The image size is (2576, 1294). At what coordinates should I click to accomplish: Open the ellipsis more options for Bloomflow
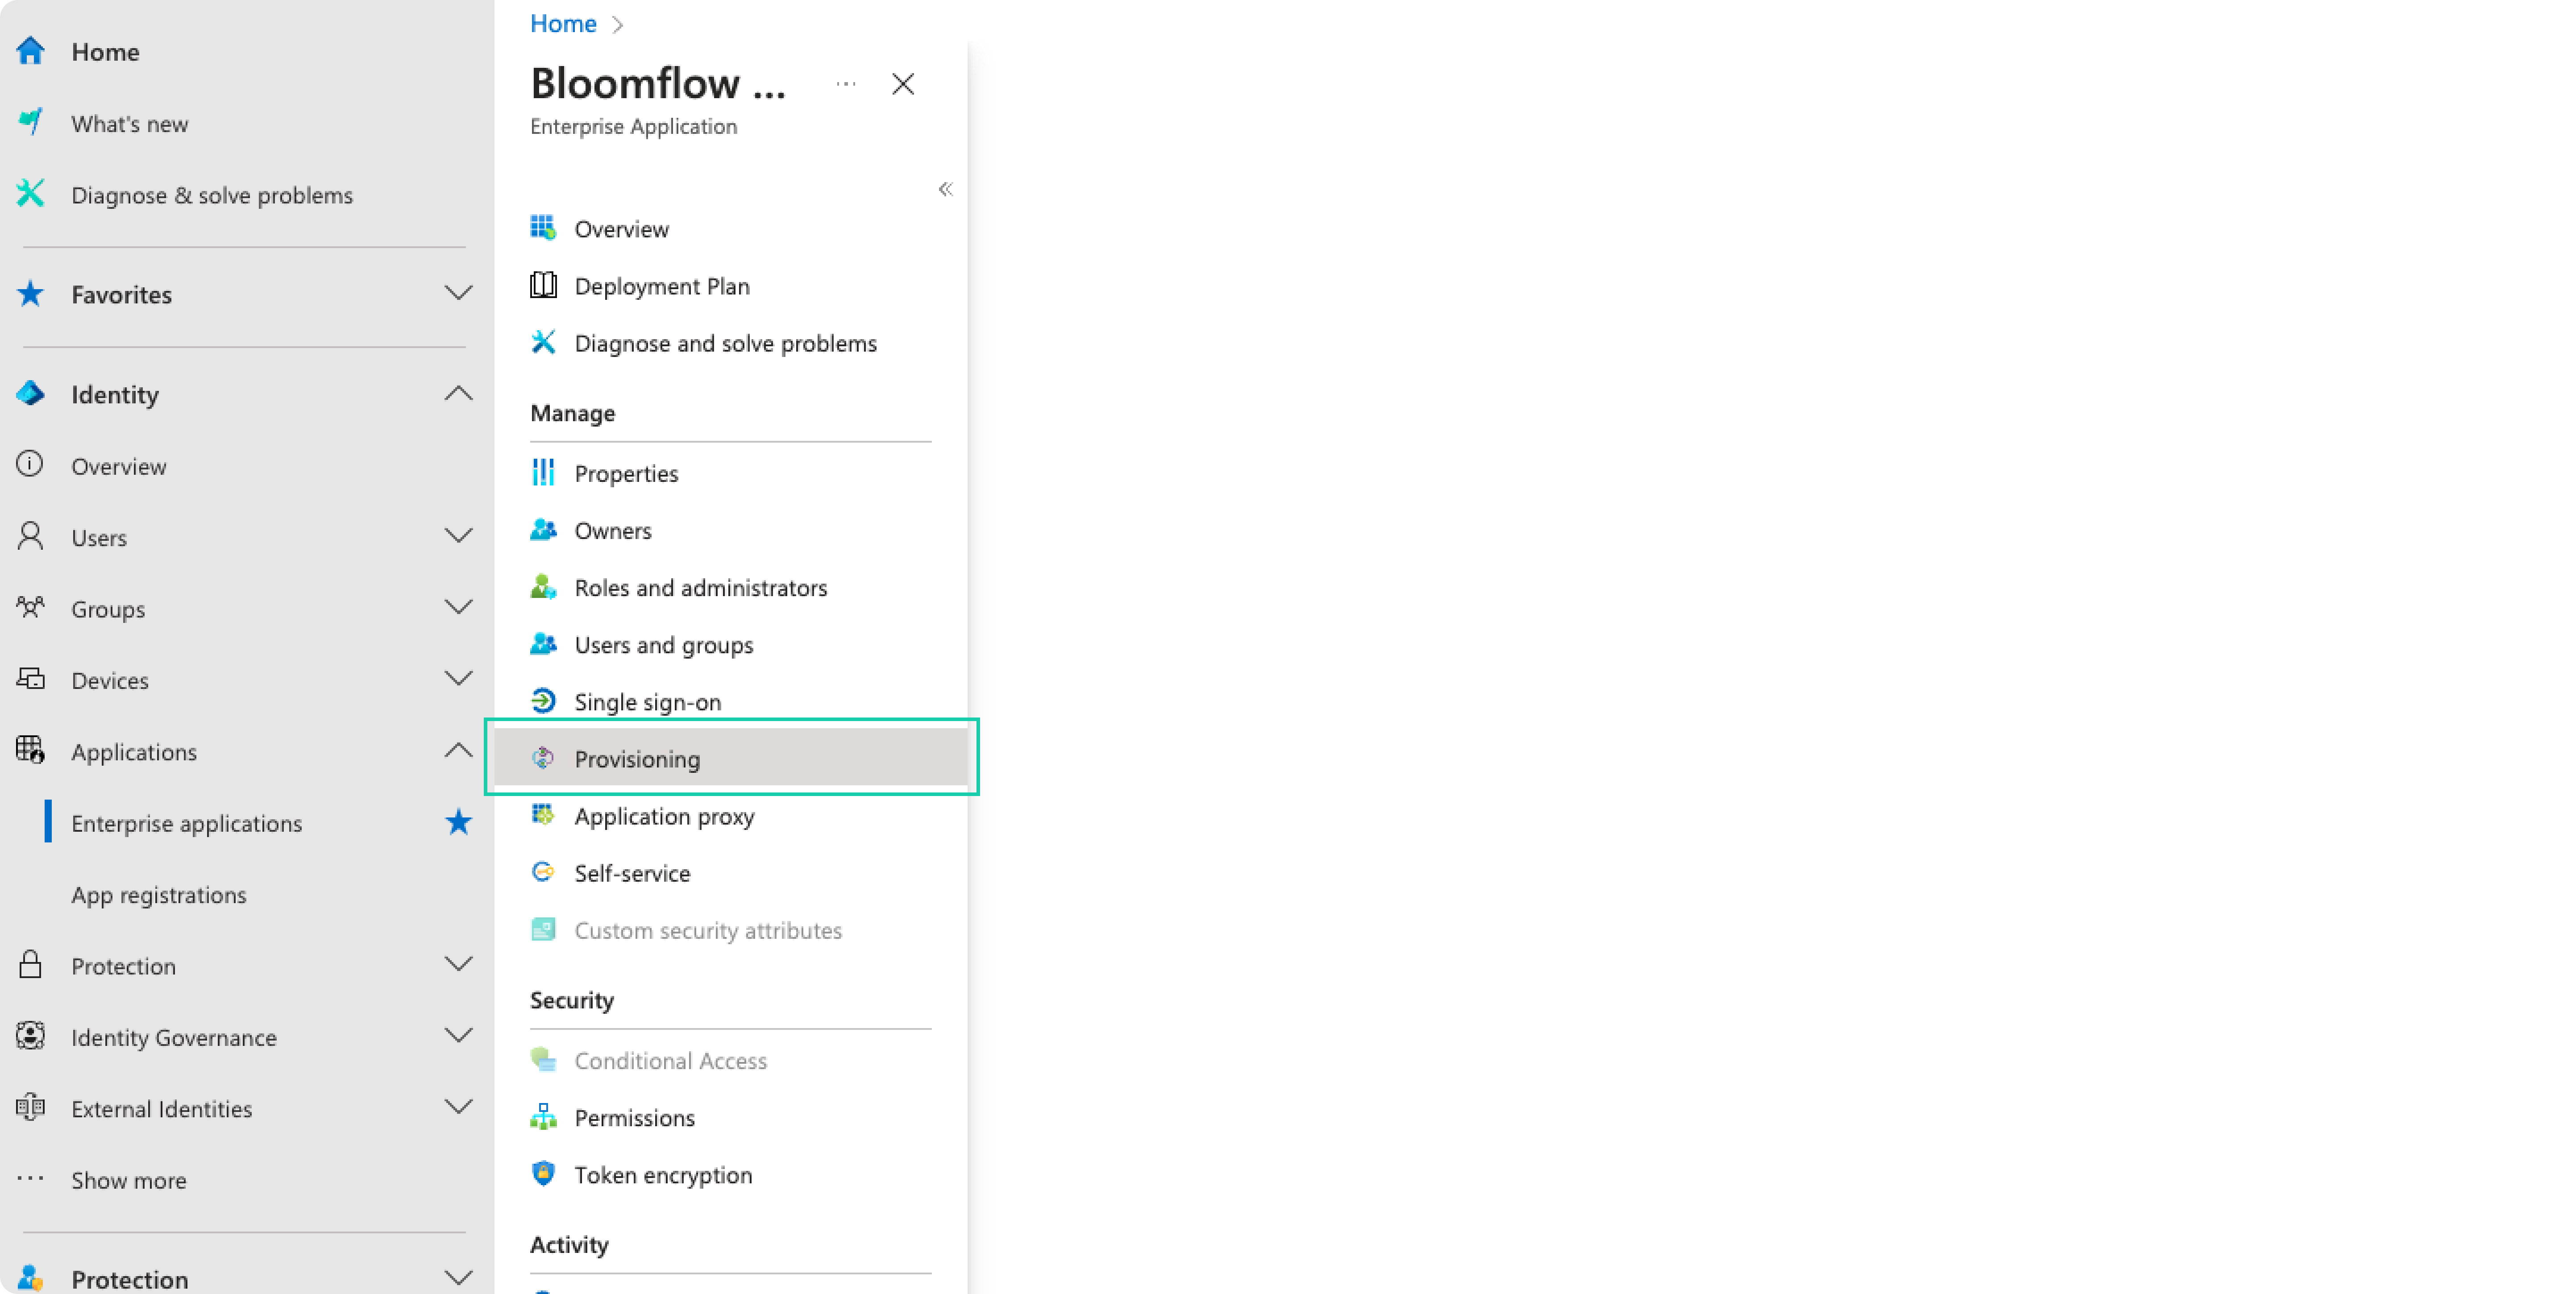coord(846,84)
